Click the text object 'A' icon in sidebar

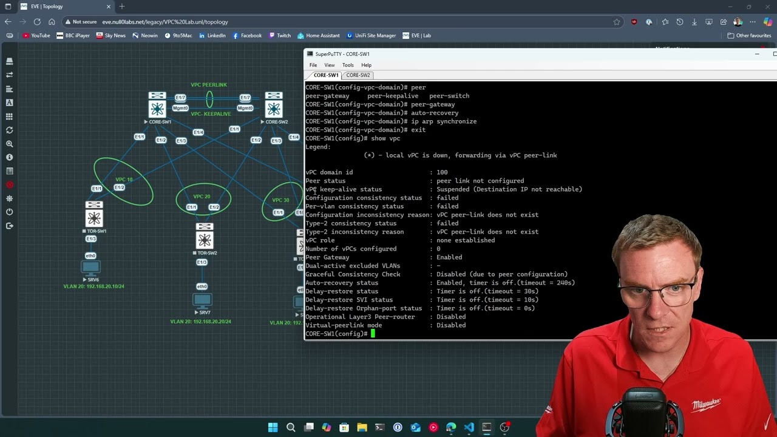9,103
